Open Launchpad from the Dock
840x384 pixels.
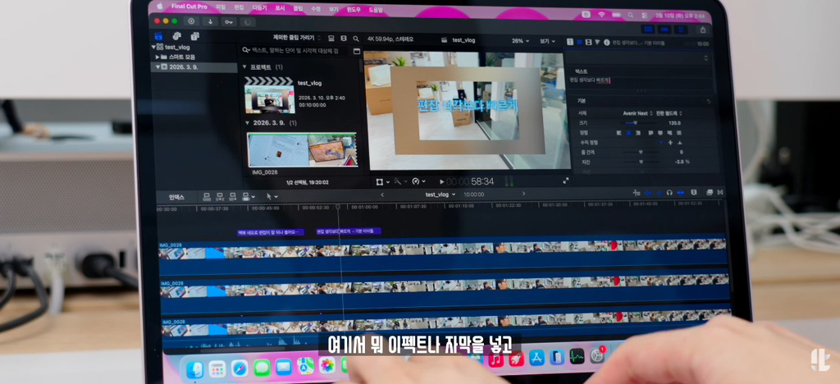(x=217, y=368)
